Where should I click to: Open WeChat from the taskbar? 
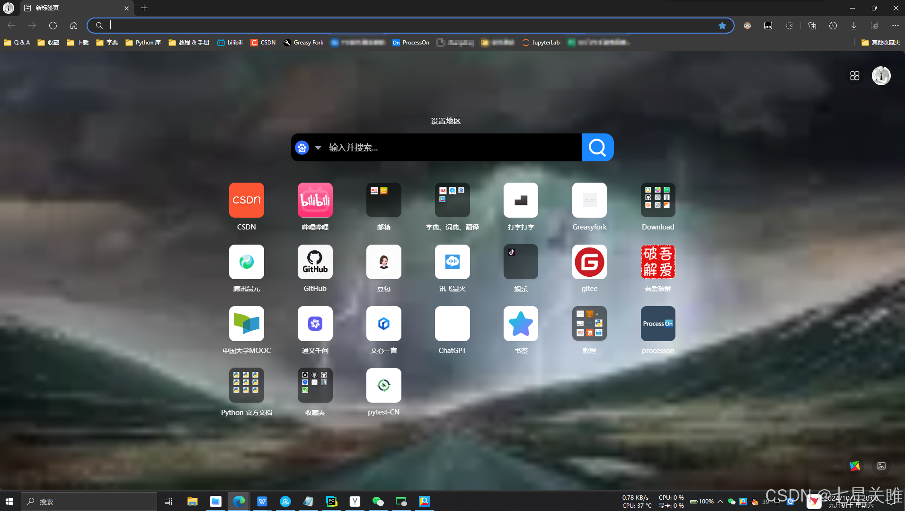[x=378, y=502]
